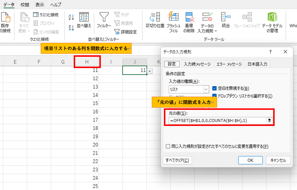297x190 pixels.
Task: Click the cell with value 16 in column H
Action: (87, 112)
